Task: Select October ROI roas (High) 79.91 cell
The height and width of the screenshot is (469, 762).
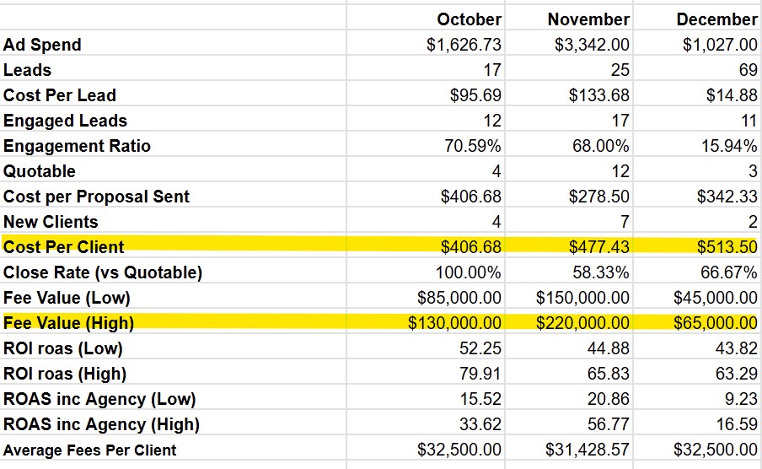Action: pos(482,374)
